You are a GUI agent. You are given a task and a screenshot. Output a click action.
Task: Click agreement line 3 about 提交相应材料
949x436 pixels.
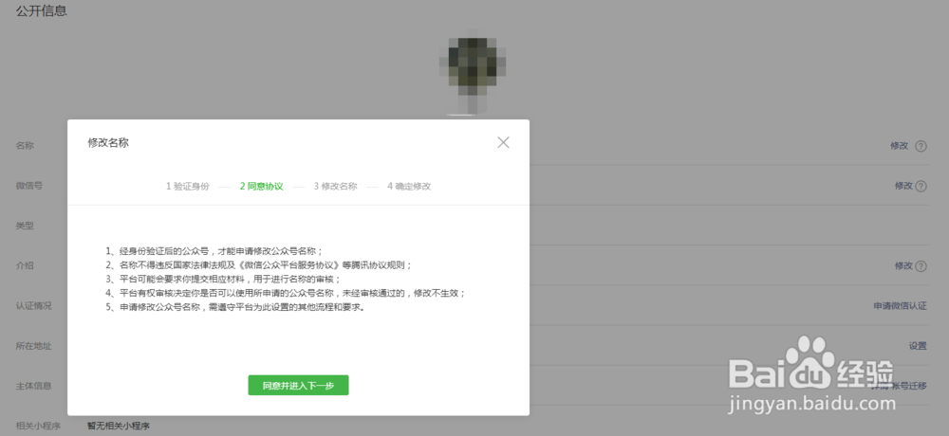(223, 279)
